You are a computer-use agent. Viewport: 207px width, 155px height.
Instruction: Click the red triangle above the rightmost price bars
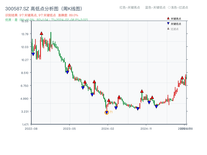(x=182, y=78)
